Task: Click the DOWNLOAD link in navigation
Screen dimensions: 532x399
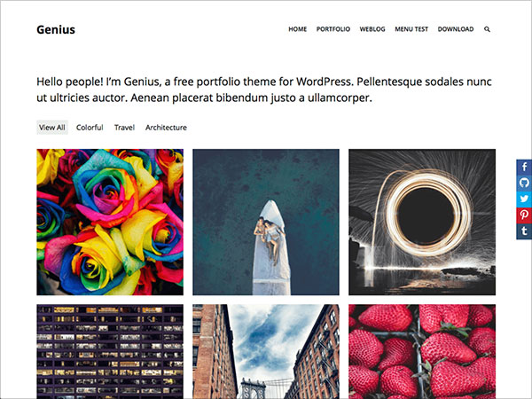Action: (456, 29)
